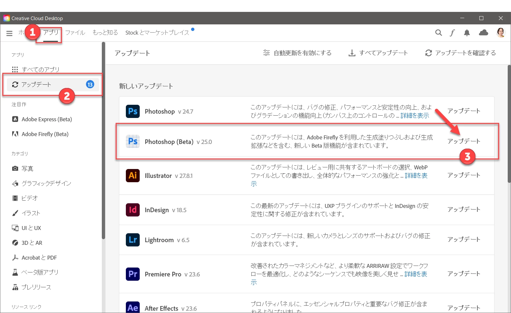Update Lightroom v 6.5
This screenshot has width=511, height=313.
click(464, 239)
